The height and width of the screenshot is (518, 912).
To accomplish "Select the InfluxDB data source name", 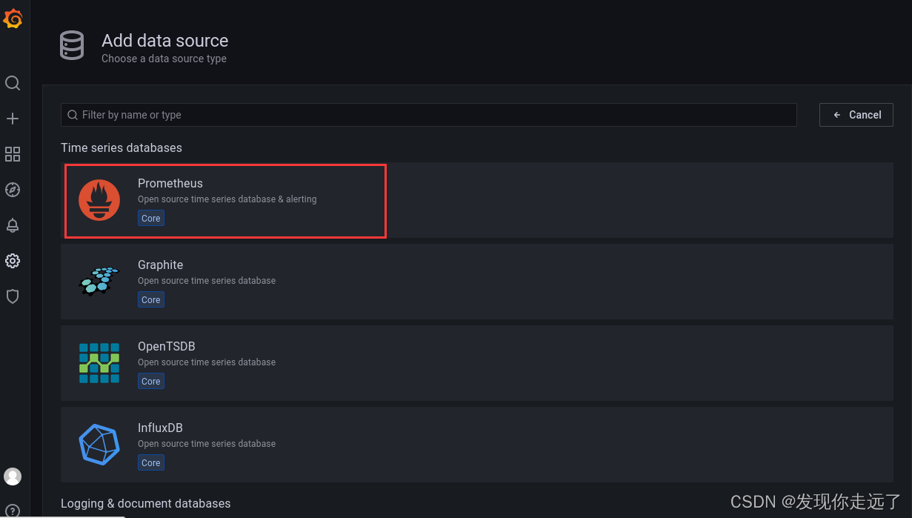I will point(160,428).
